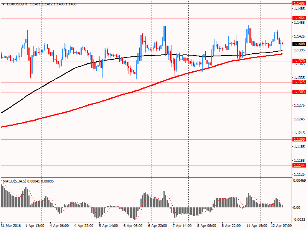
Task: Click the current price 1.1408 label
Action: click(299, 44)
